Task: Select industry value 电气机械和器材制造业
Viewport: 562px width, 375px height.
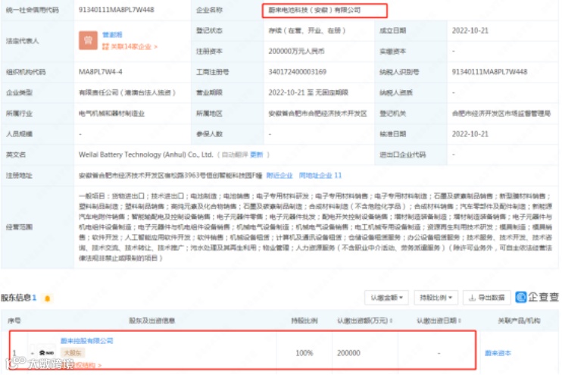Action: [111, 114]
